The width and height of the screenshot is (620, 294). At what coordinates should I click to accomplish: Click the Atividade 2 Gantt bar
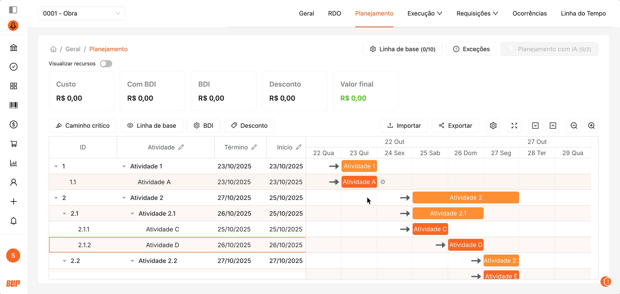point(465,198)
